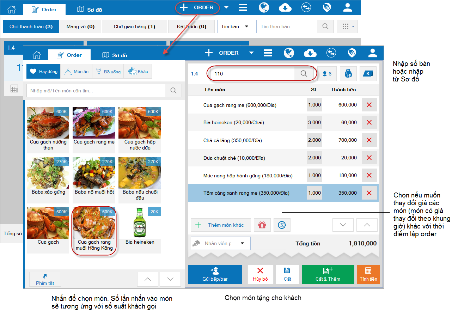Pick the Cua gạch rang muối Hồng Kông dish
Screen dimensions: 452x311
(94, 230)
